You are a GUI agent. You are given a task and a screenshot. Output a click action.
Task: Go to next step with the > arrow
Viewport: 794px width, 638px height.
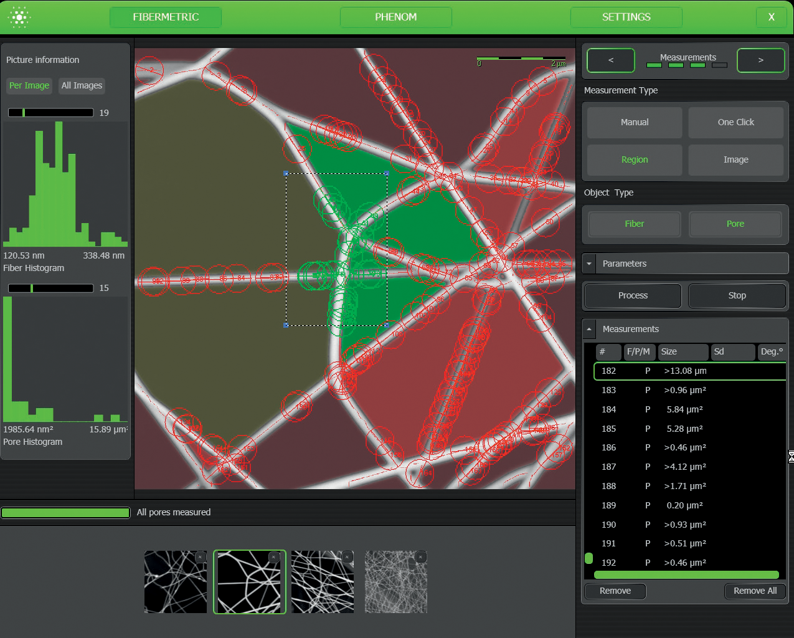tap(760, 60)
